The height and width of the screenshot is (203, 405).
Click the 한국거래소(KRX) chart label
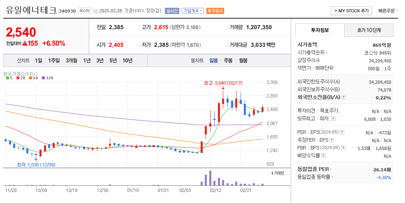21,74
